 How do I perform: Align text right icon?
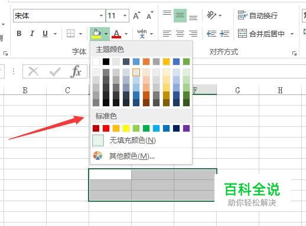(193, 34)
